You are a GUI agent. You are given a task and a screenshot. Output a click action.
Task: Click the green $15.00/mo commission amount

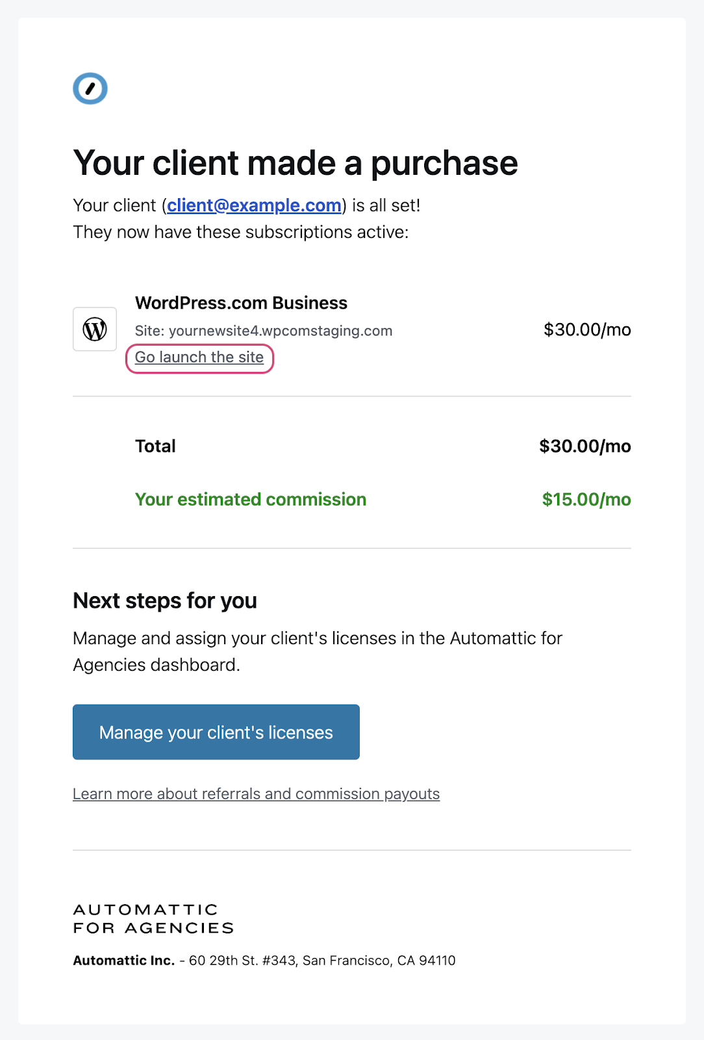(x=586, y=500)
